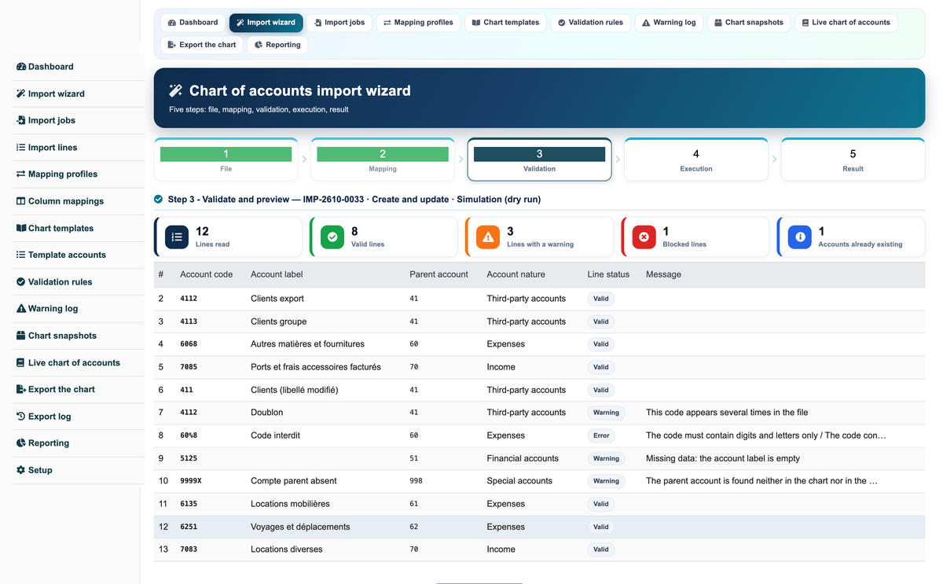Click Warning badge on row 5125
Screen dimensions: 943x584
606,458
